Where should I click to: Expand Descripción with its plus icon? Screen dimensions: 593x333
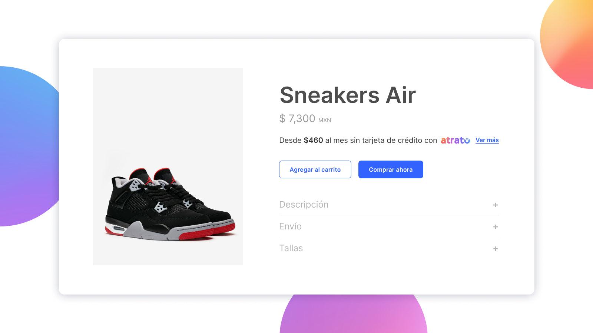coord(496,205)
